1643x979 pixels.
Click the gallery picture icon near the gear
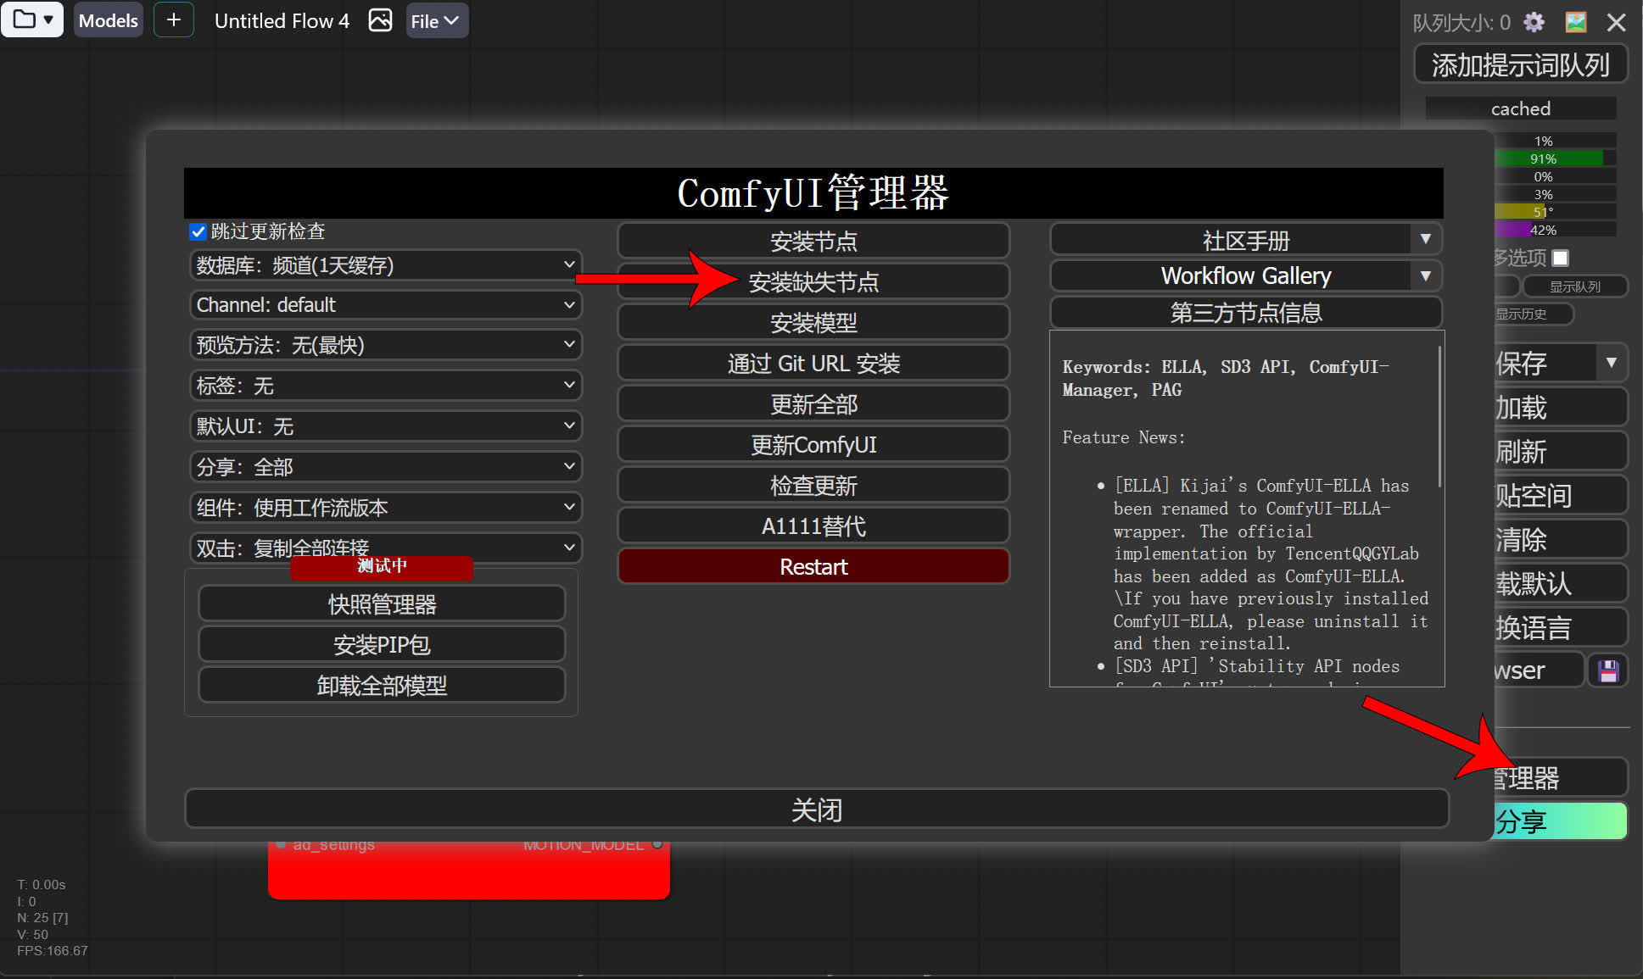click(1575, 22)
